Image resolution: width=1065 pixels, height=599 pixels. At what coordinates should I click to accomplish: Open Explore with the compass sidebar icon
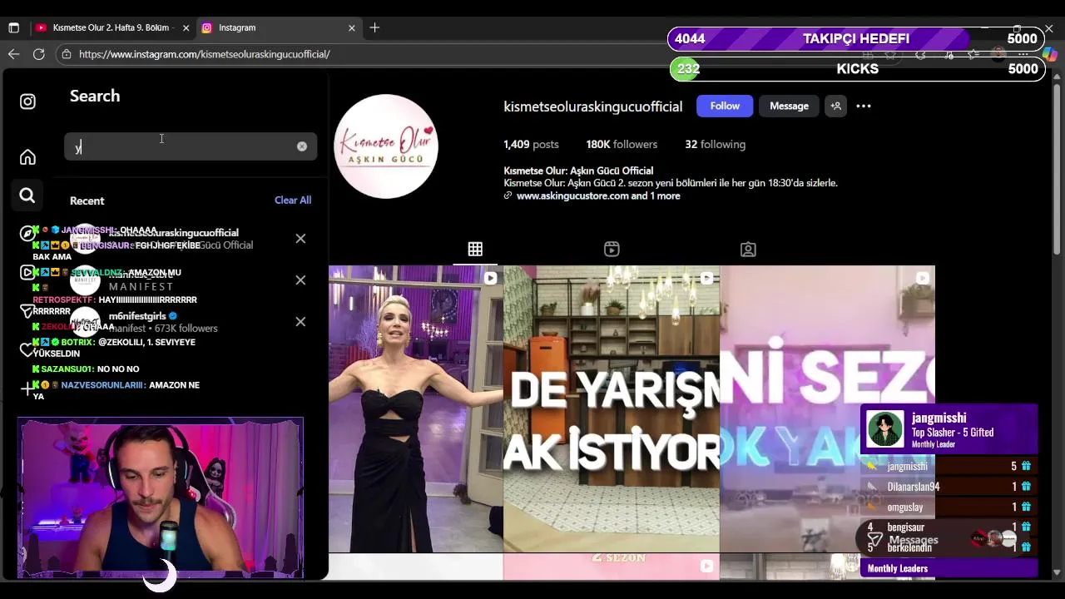27,234
